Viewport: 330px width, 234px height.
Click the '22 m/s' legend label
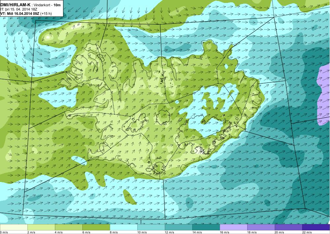click(x=307, y=232)
